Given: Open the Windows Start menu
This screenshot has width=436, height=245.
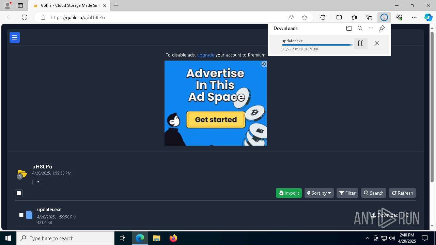Looking at the screenshot, I should pos(8,238).
